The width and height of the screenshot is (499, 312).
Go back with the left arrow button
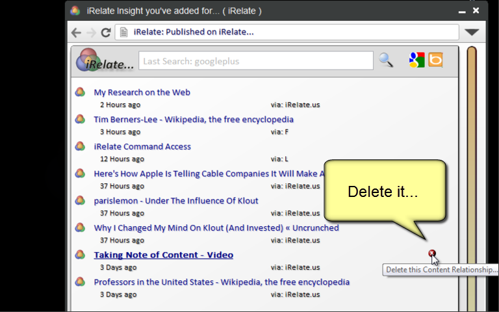tap(76, 32)
